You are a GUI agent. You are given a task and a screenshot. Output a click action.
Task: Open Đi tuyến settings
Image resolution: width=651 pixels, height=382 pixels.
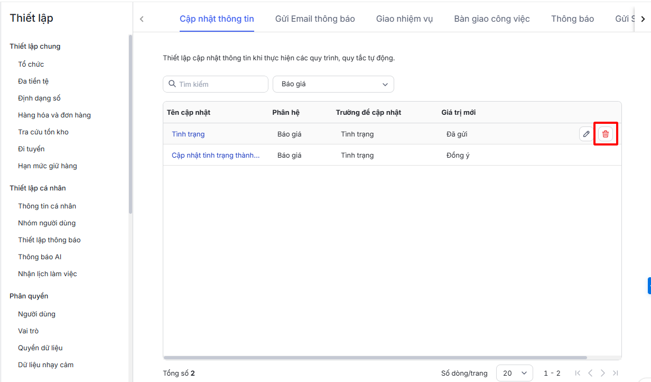coord(31,149)
